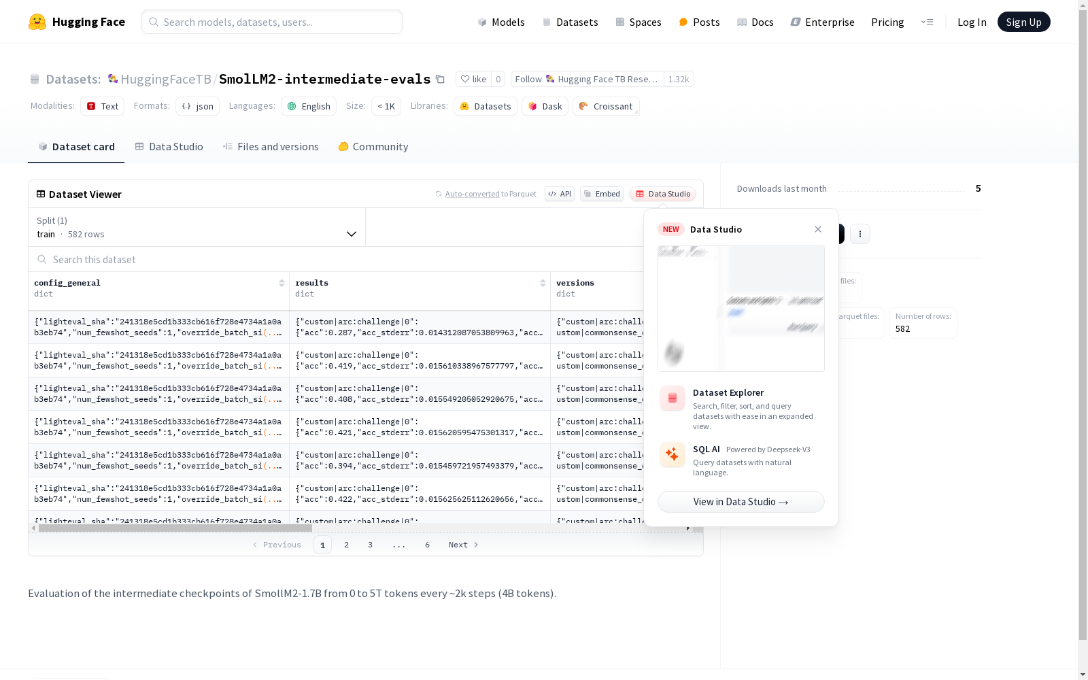The height and width of the screenshot is (680, 1088).
Task: Open the navigation overflow menu icon
Action: pyautogui.click(x=927, y=22)
